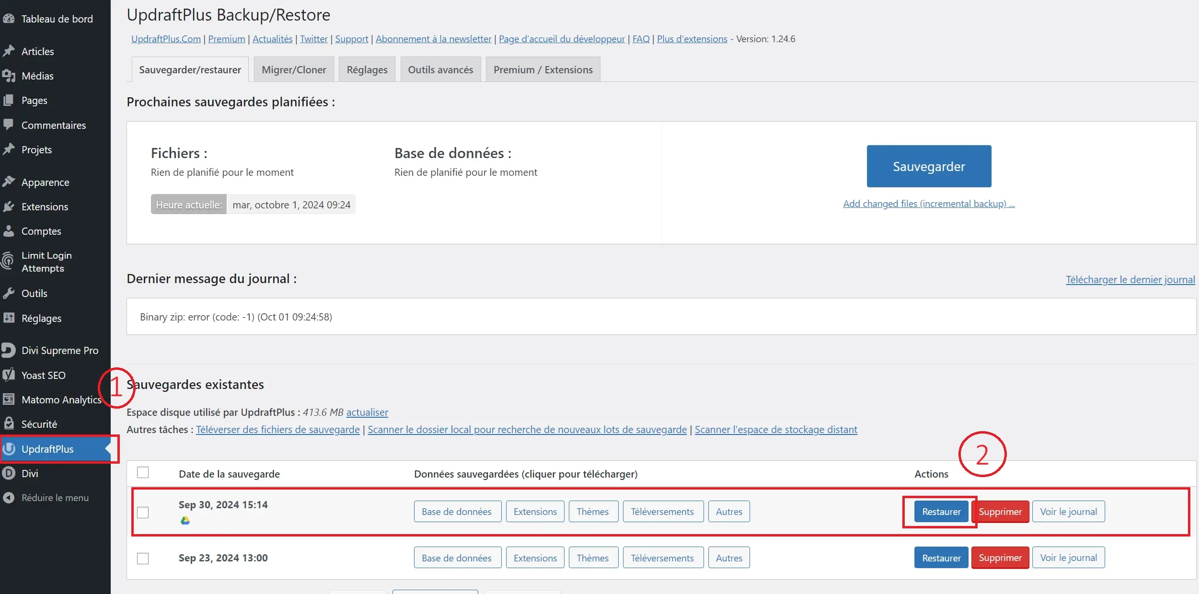Image resolution: width=1199 pixels, height=594 pixels.
Task: Check the Sep 23, 2024 13:00 backup checkbox
Action: click(143, 558)
